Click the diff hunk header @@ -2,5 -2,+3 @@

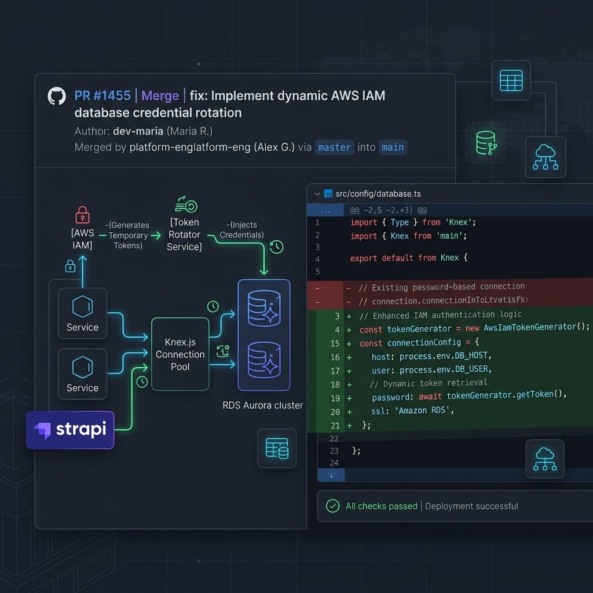click(388, 210)
